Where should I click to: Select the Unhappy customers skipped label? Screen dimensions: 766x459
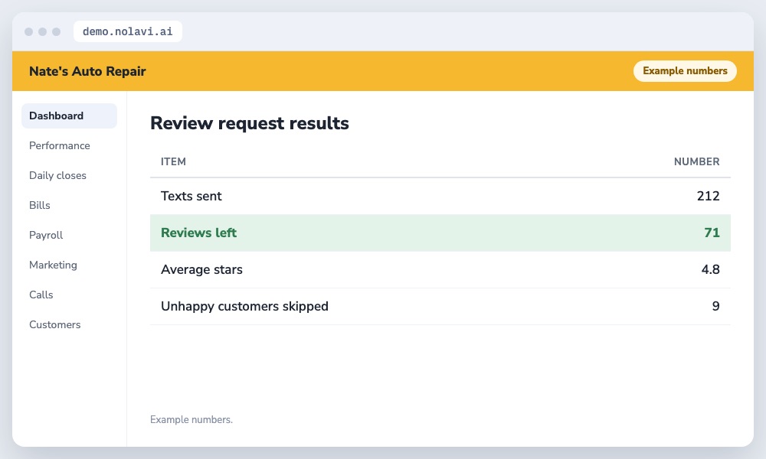pos(245,306)
